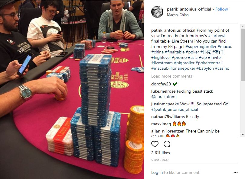Screen dimensions: 245x179
Task: Click the patrik_antonius_official profile avatar
Action: (x=157, y=12)
